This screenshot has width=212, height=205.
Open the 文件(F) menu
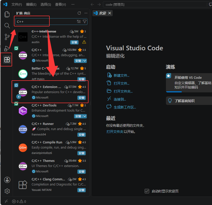pos(17,5)
